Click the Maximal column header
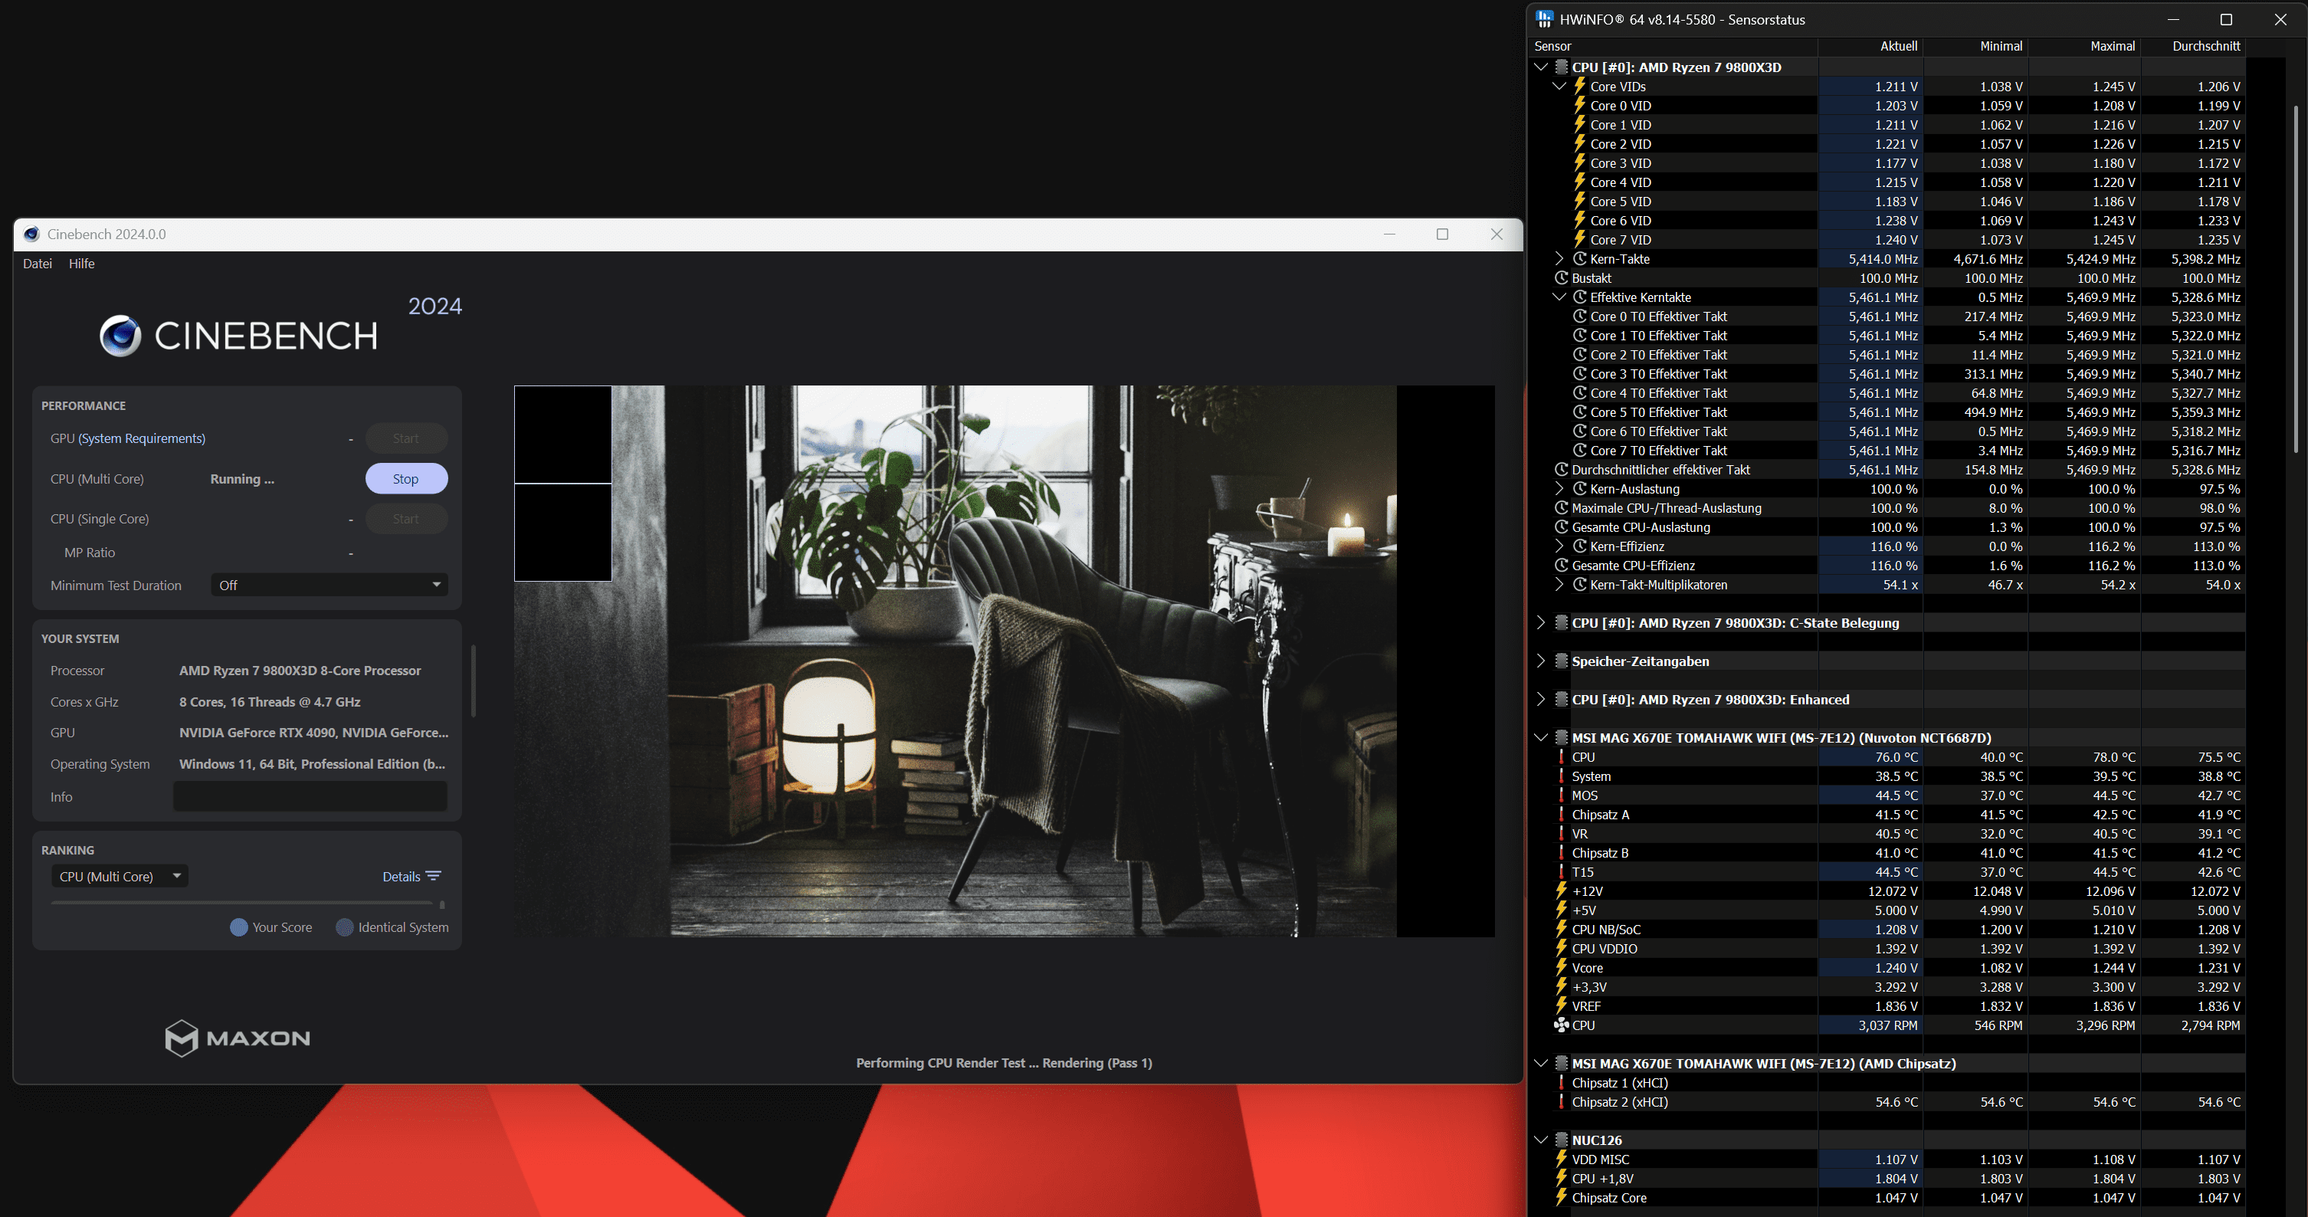This screenshot has width=2308, height=1217. [x=2084, y=46]
